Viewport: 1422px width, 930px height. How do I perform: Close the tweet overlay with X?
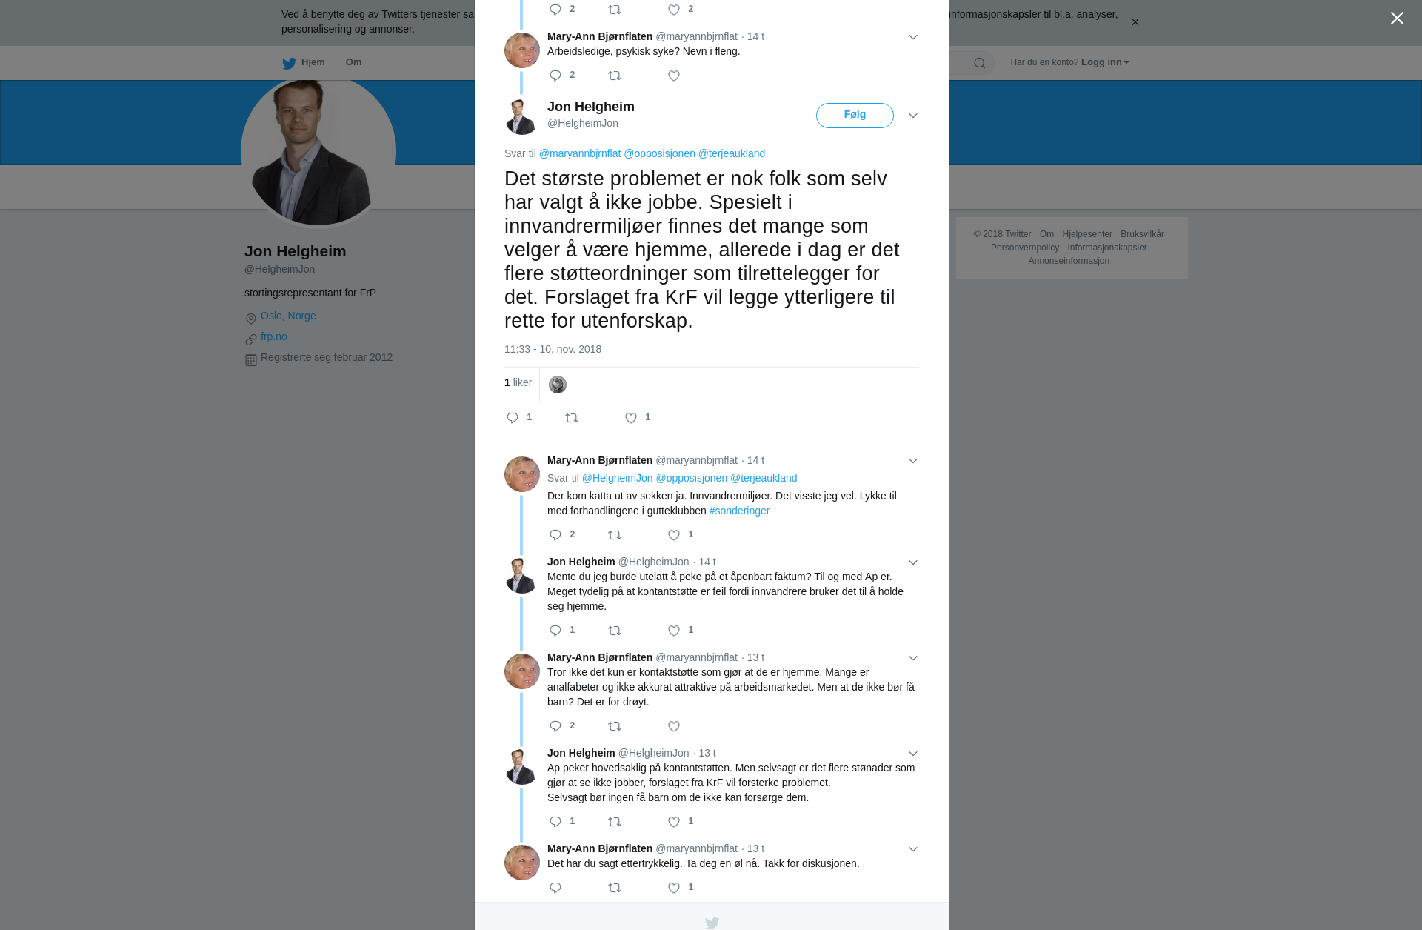[x=1397, y=19]
